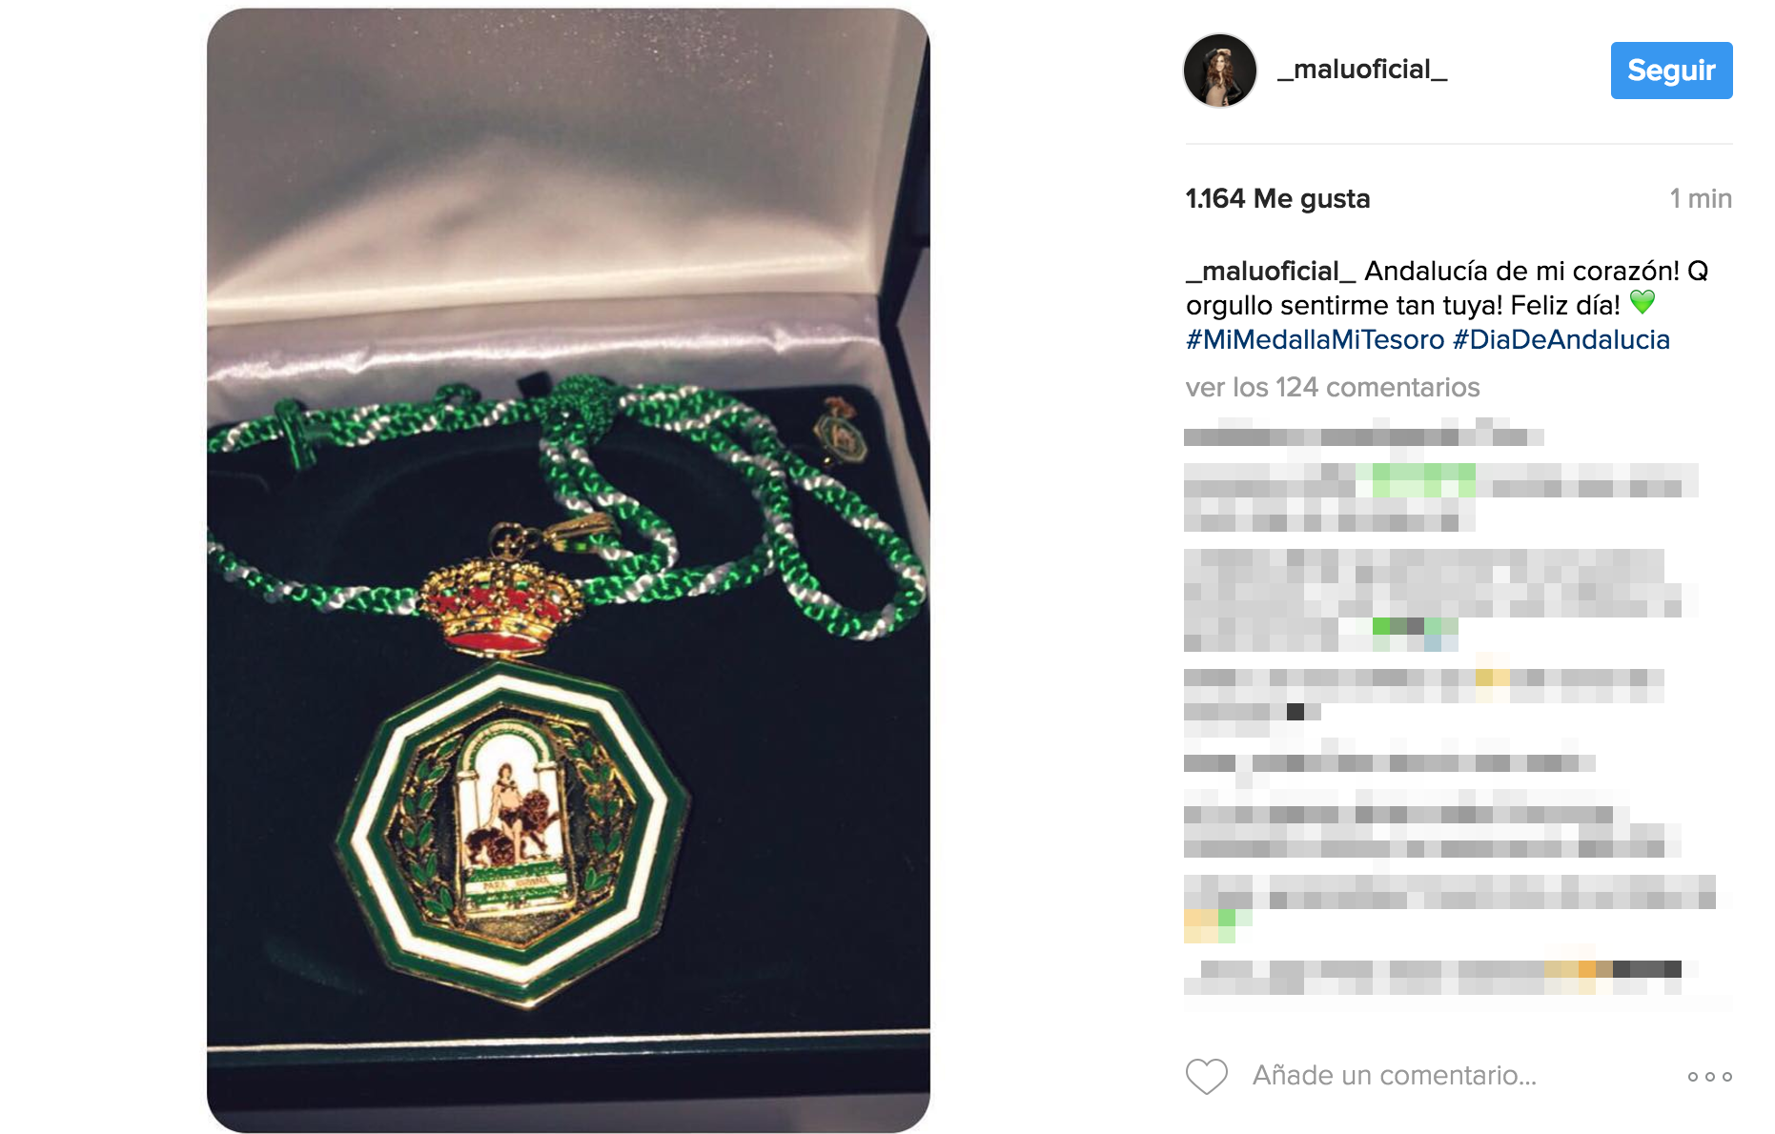1775x1134 pixels.
Task: Expand 'ver los 124 comentarios'
Action: tap(1332, 388)
